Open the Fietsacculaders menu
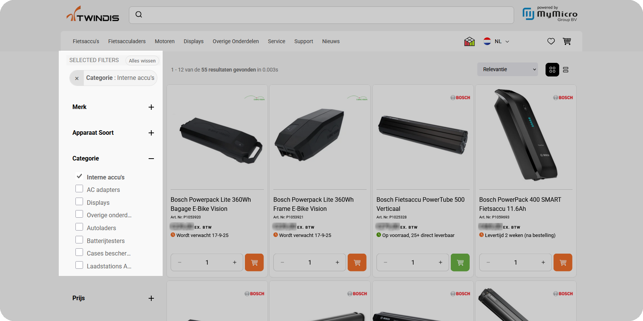The image size is (643, 321). 127,41
